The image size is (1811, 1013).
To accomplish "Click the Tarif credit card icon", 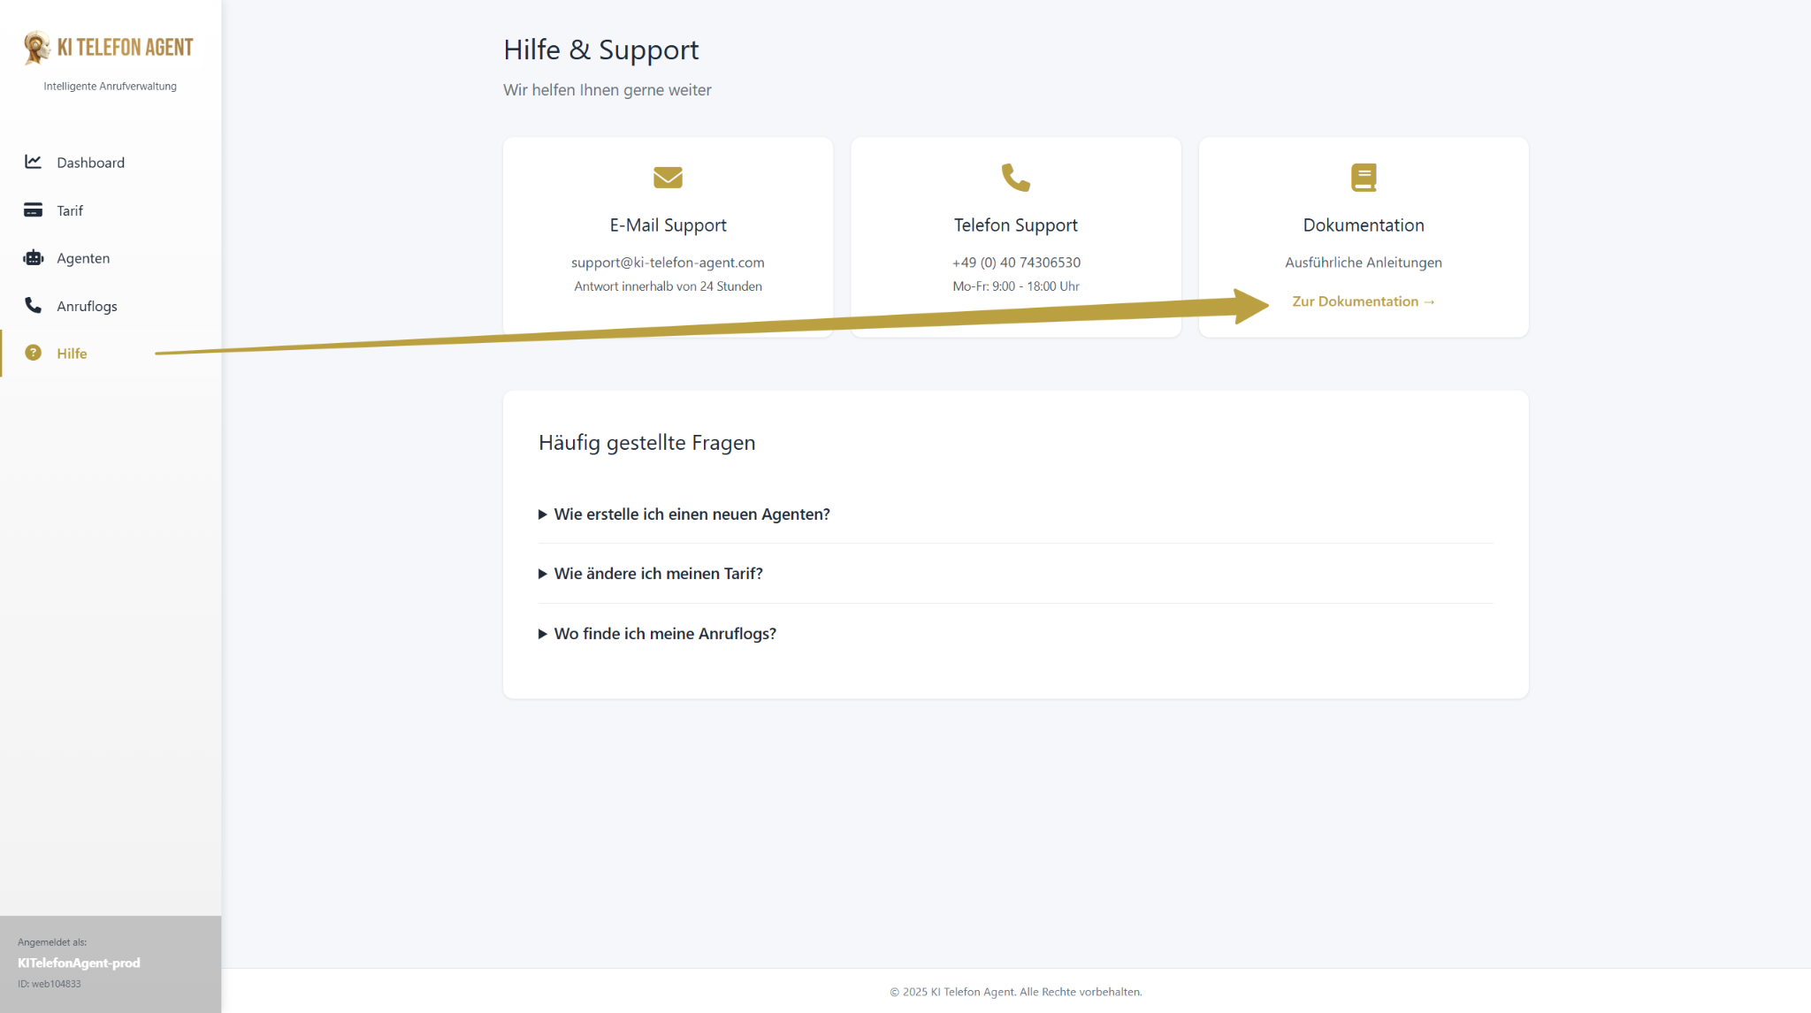I will [33, 210].
